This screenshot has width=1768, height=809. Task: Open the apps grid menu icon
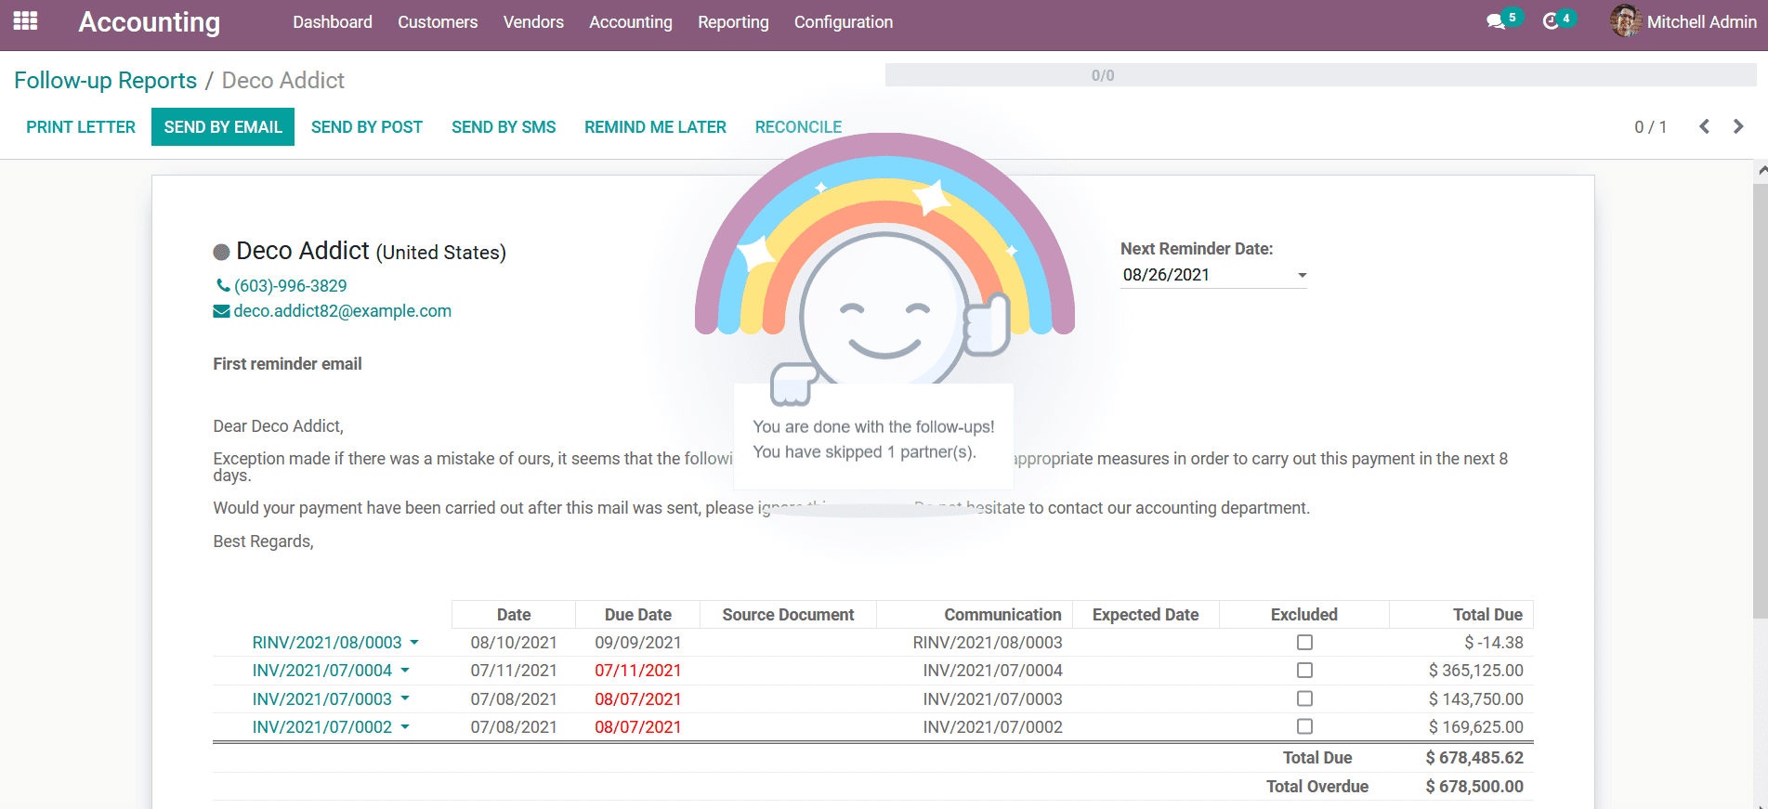[x=25, y=20]
